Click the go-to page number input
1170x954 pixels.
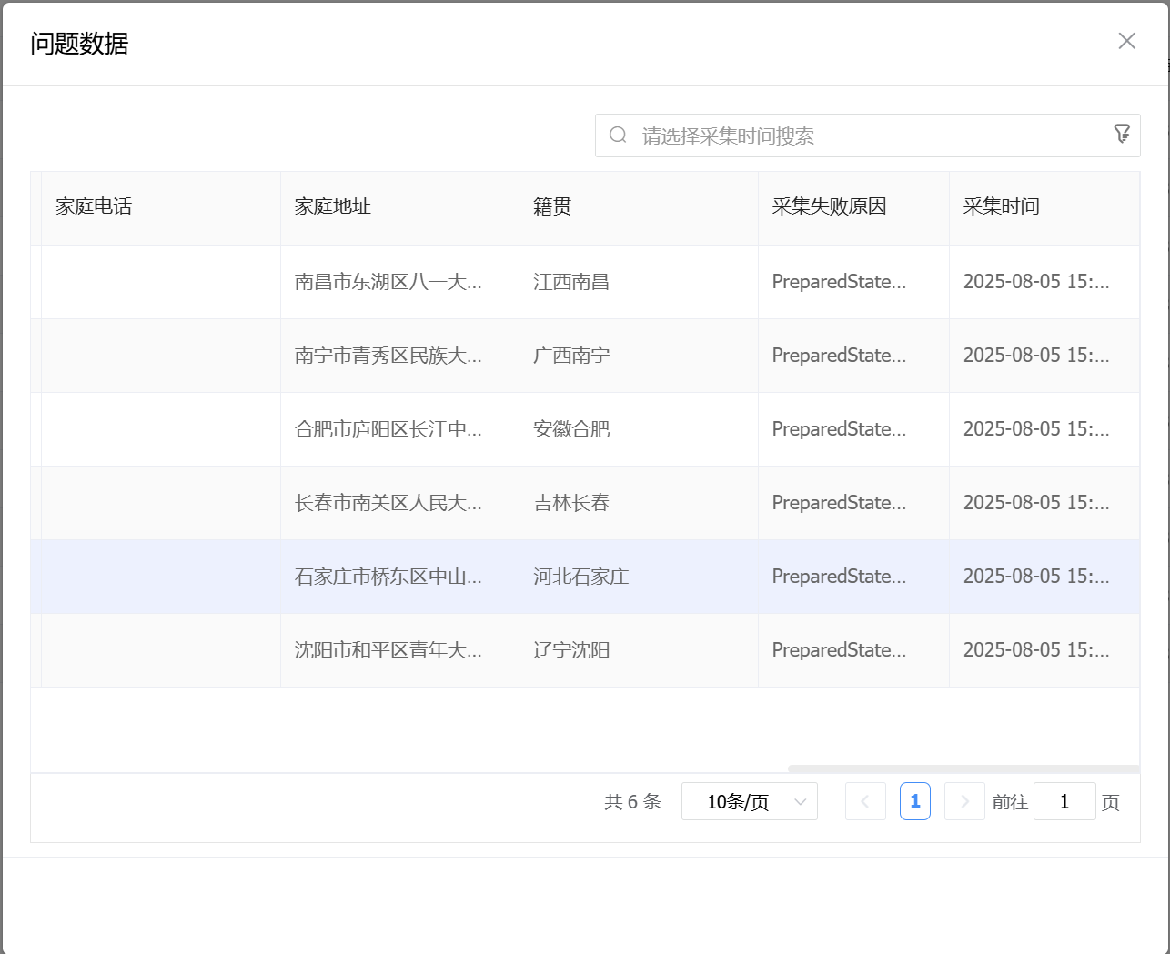(x=1064, y=801)
